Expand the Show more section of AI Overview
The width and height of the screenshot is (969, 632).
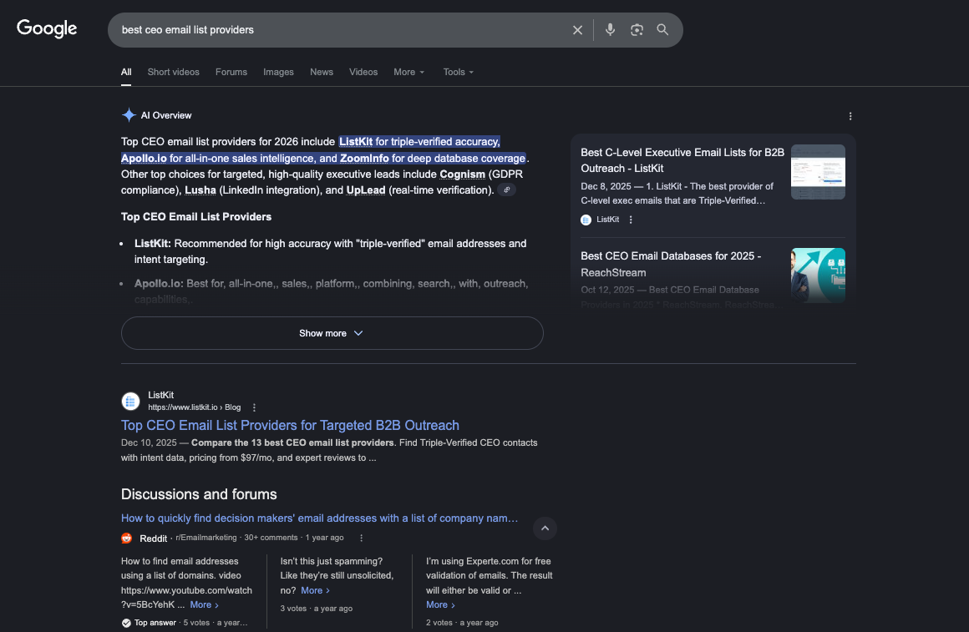coord(332,332)
